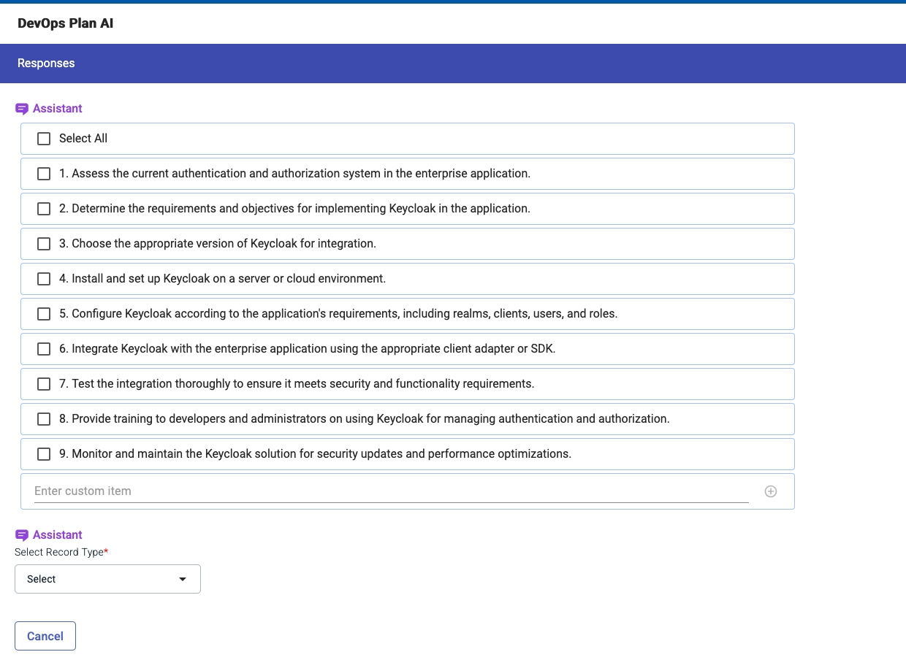
Task: Check step 9 monitor and maintain checkbox
Action: click(x=43, y=453)
